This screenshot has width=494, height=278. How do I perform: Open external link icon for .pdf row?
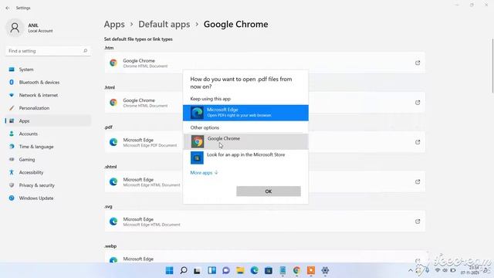(x=418, y=142)
